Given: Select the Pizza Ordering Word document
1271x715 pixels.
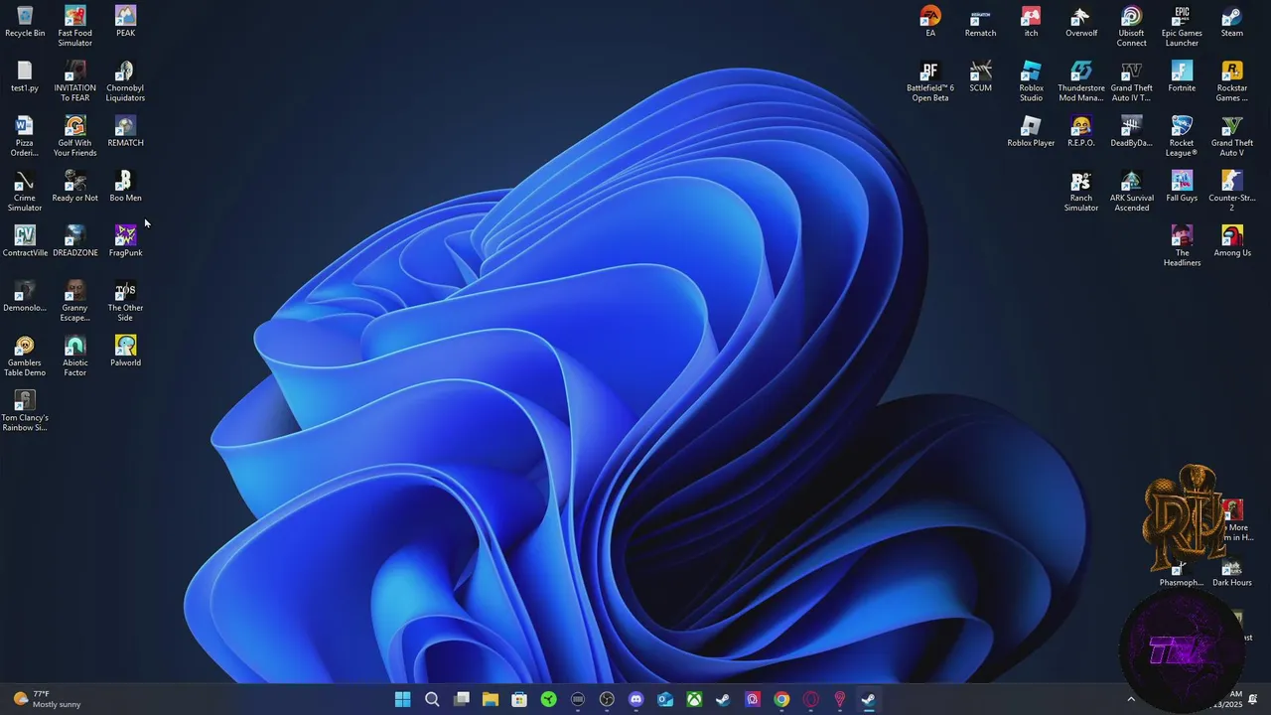Looking at the screenshot, I should pyautogui.click(x=25, y=136).
